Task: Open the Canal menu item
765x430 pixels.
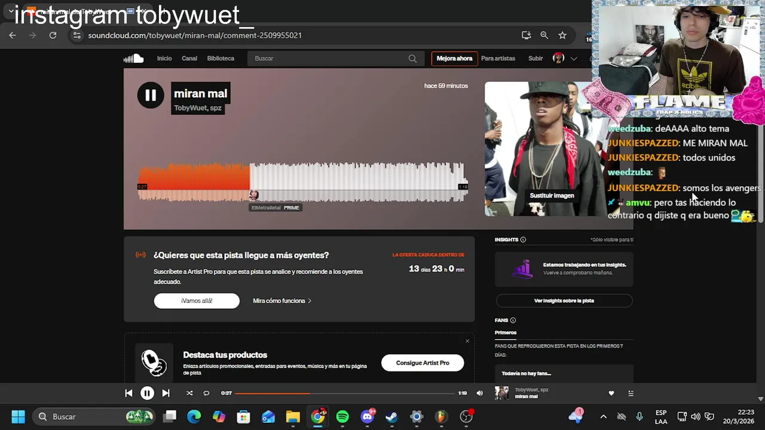Action: coord(189,59)
